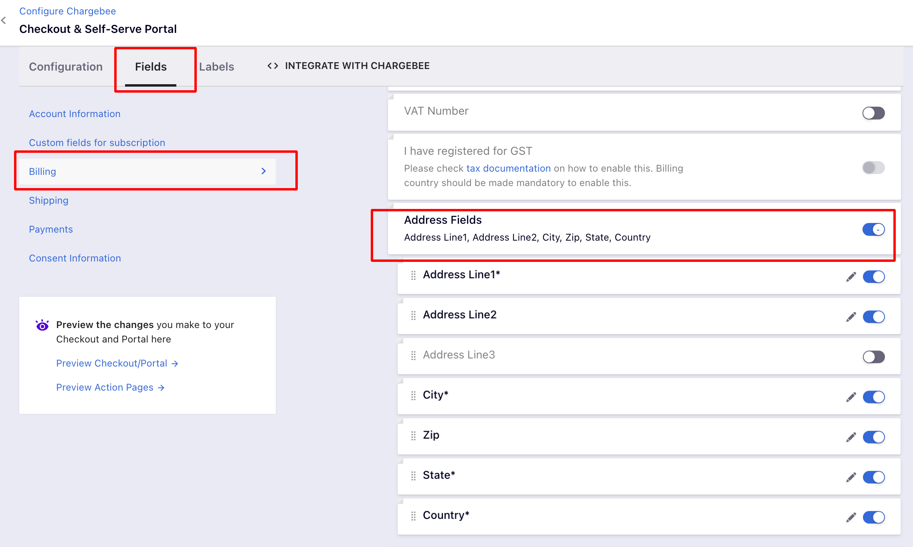Image resolution: width=913 pixels, height=547 pixels.
Task: Go back using the left chevron arrow
Action: [4, 20]
